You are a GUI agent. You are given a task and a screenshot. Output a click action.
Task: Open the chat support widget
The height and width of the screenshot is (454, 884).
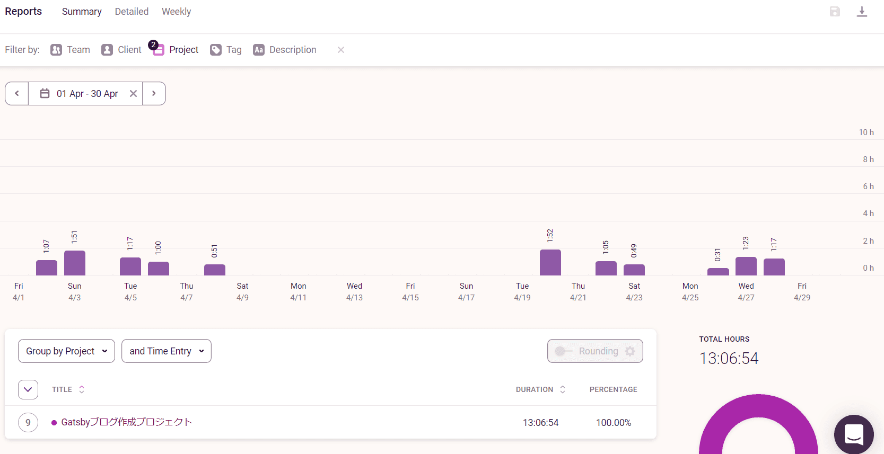(x=853, y=434)
